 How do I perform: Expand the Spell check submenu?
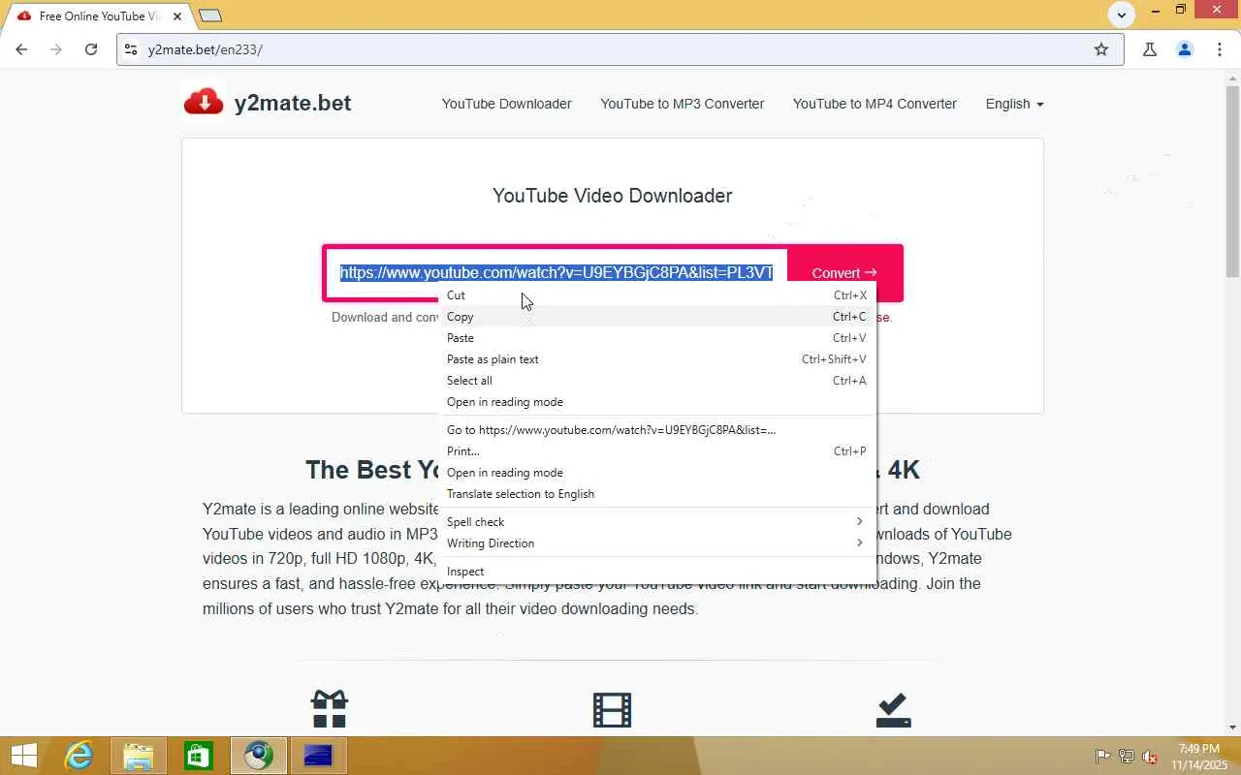click(657, 522)
